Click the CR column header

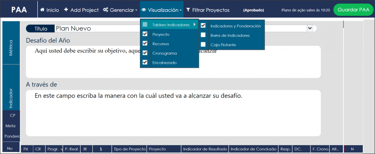pos(38,149)
